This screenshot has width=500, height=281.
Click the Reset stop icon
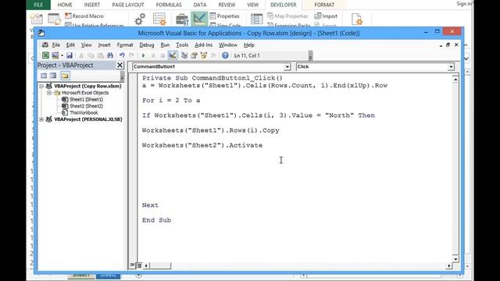coord(162,55)
